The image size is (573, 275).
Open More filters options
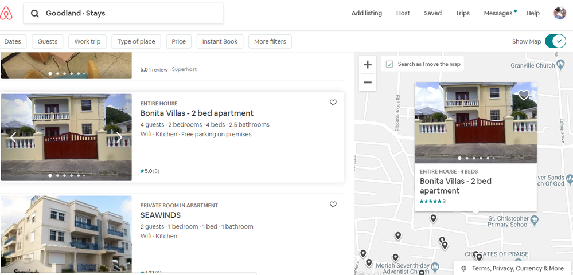click(x=270, y=41)
